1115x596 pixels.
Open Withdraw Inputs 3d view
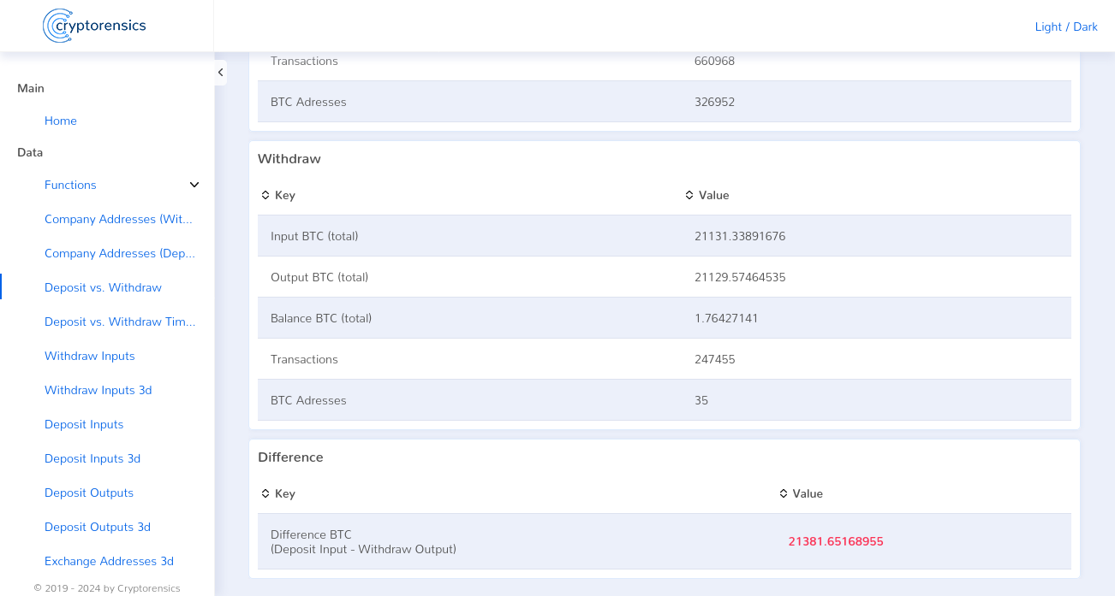click(98, 390)
